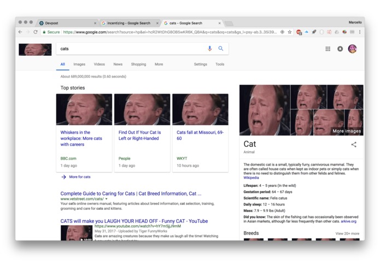This screenshot has width=380, height=270.
Task: Click View 20+ more breeds
Action: click(347, 233)
